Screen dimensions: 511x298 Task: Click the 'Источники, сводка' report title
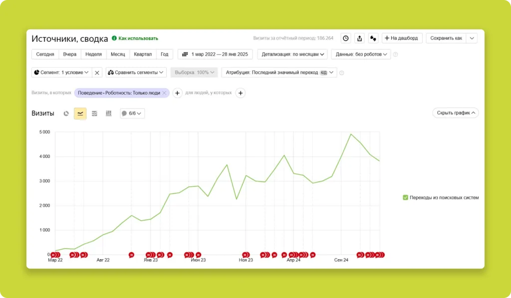click(70, 39)
